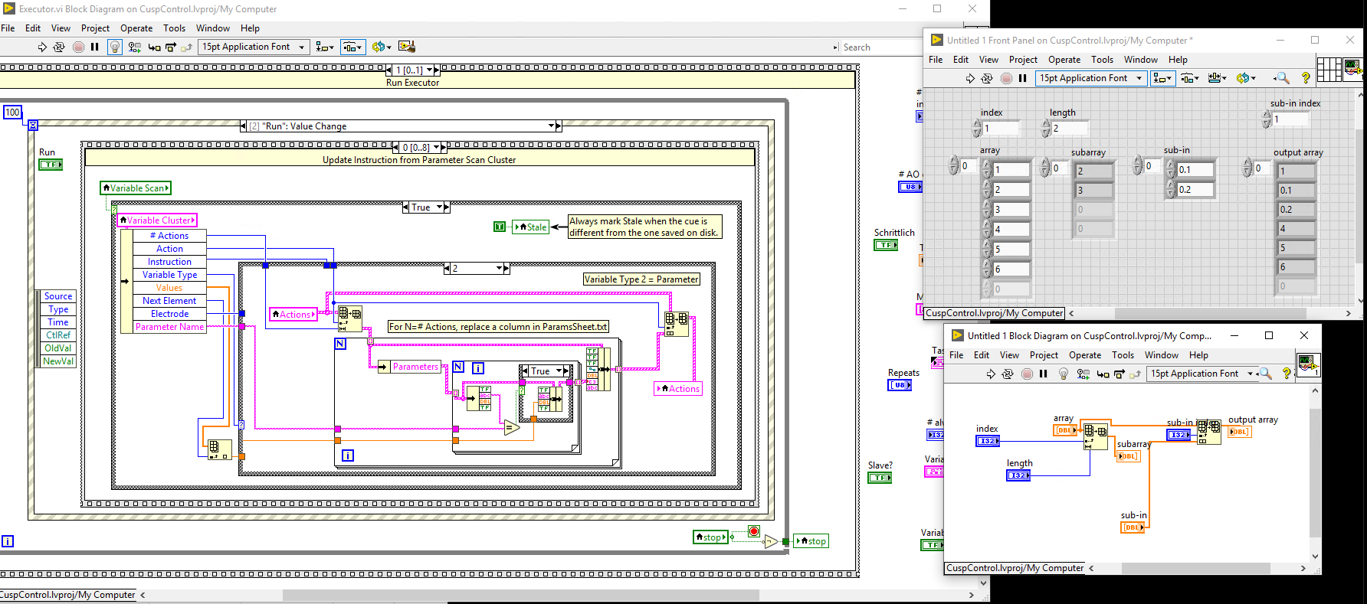The width and height of the screenshot is (1367, 604).
Task: Click Run Continuously in Front Panel toolbar
Action: click(987, 78)
